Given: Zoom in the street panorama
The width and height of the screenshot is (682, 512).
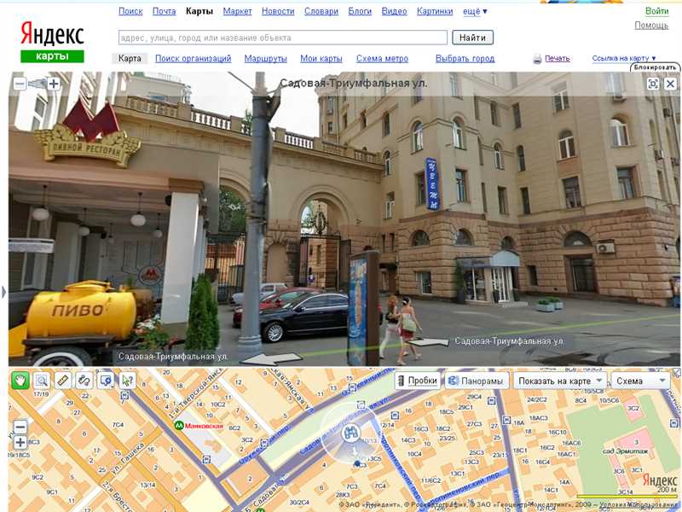Looking at the screenshot, I should [x=54, y=84].
